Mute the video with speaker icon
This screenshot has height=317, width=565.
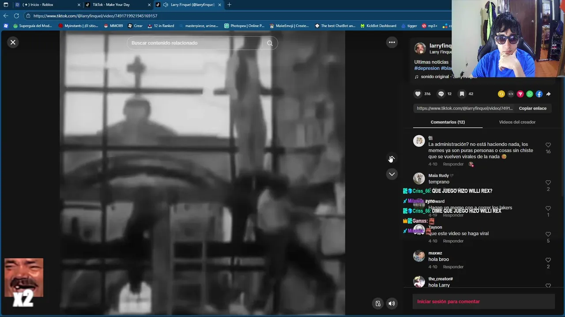coord(392,303)
